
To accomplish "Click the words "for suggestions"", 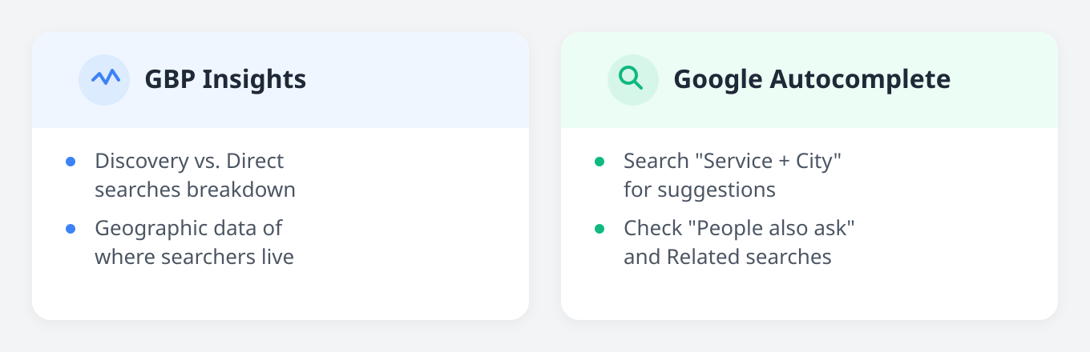I will 700,190.
